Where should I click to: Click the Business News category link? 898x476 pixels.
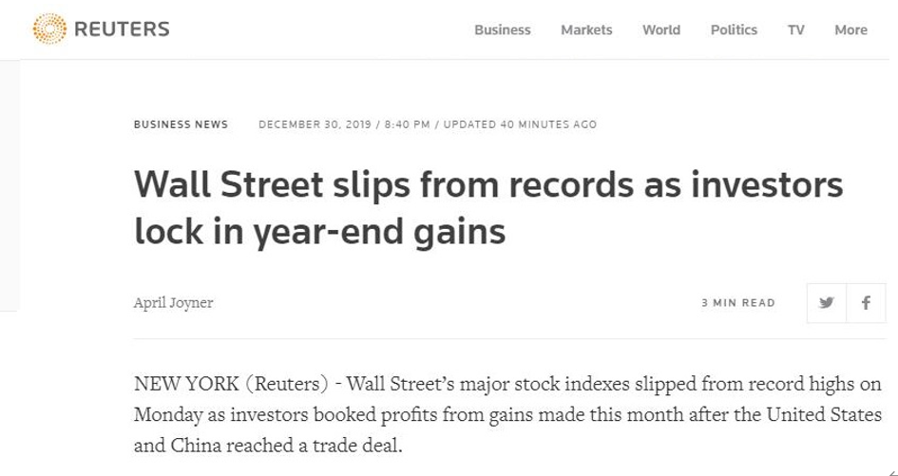(x=181, y=124)
